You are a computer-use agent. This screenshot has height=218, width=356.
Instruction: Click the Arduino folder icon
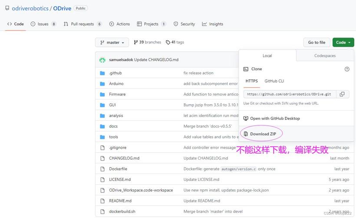click(102, 83)
